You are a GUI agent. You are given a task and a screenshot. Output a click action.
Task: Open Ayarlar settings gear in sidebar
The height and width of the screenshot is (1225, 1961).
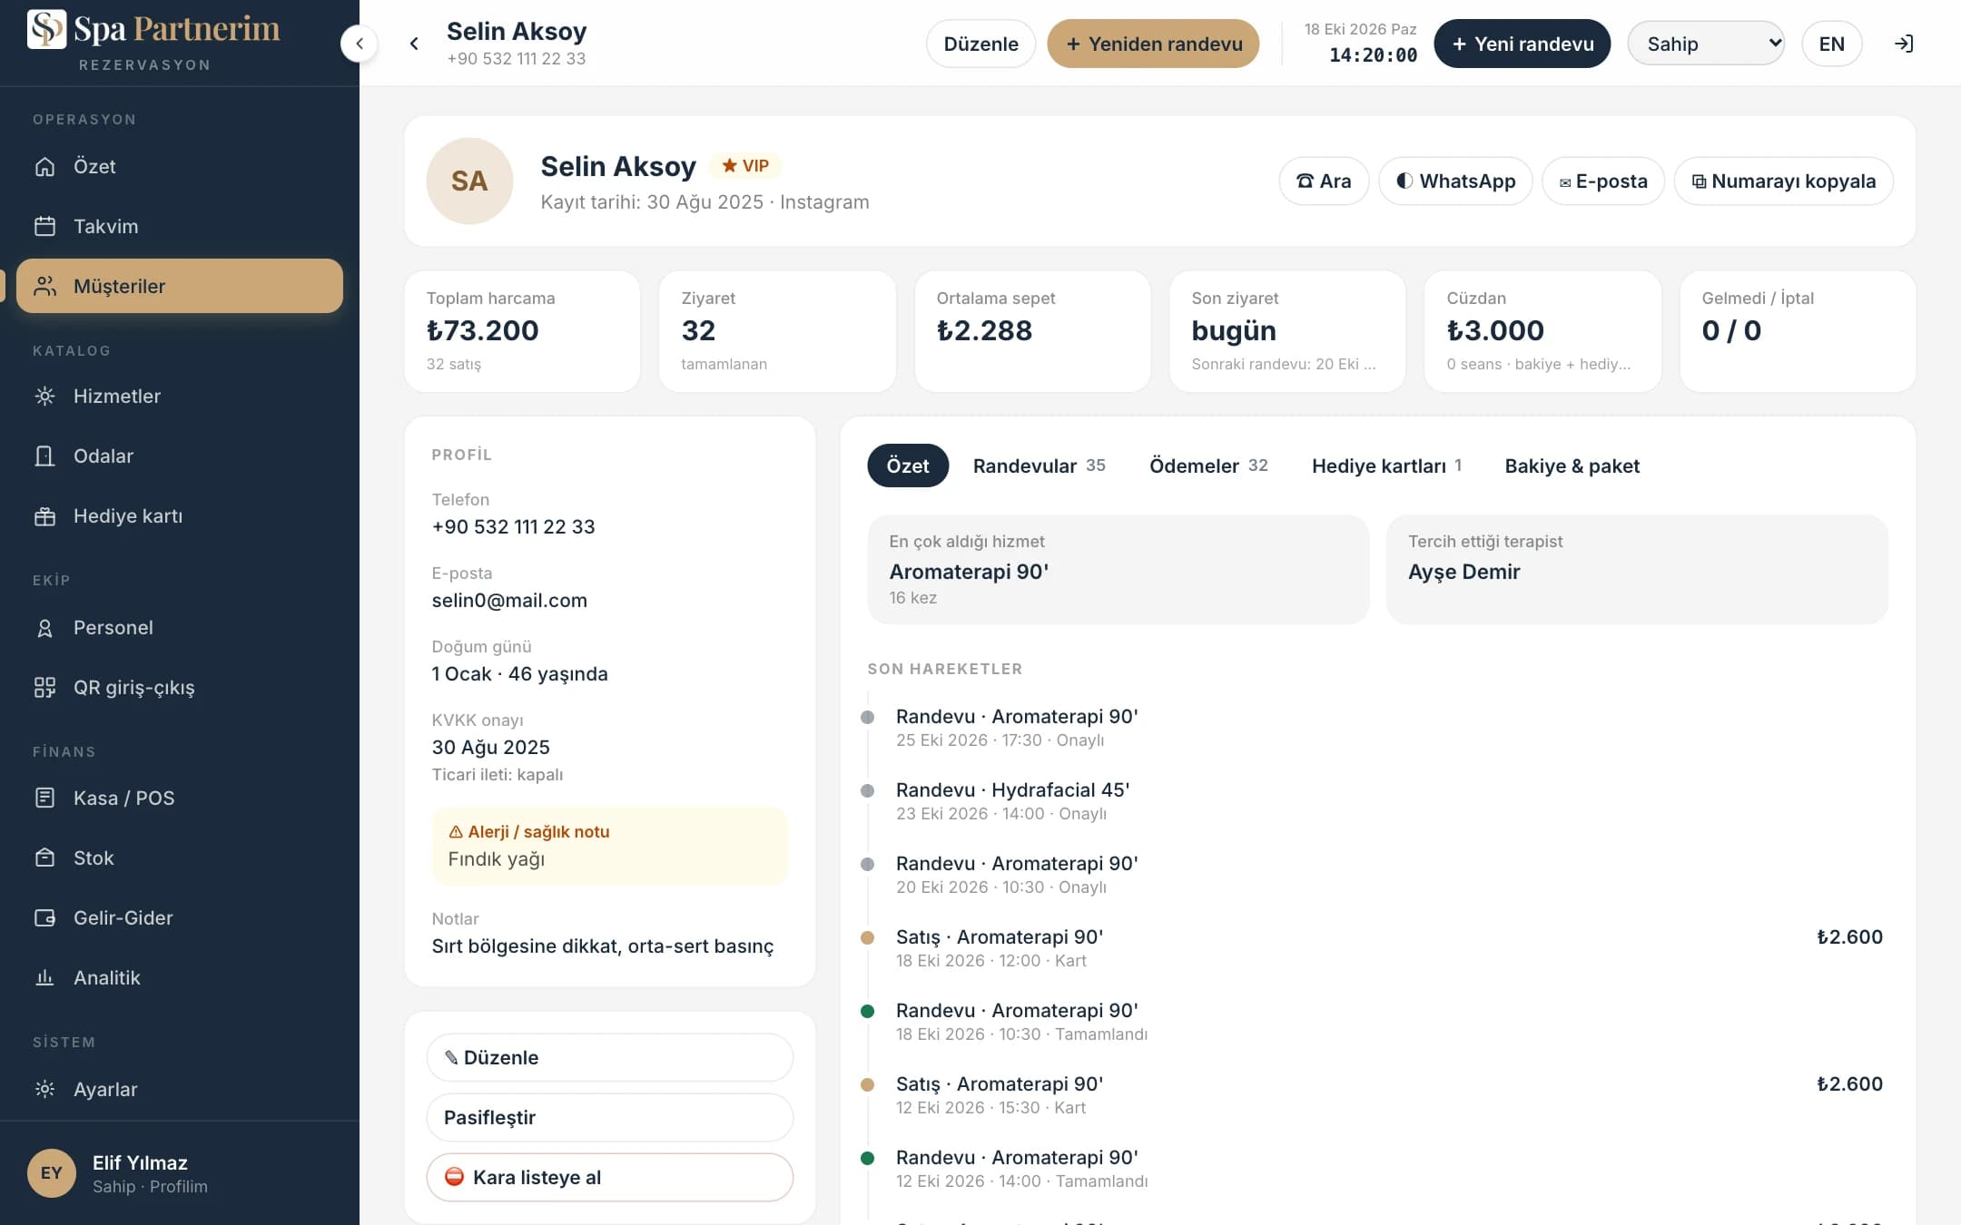(x=44, y=1090)
